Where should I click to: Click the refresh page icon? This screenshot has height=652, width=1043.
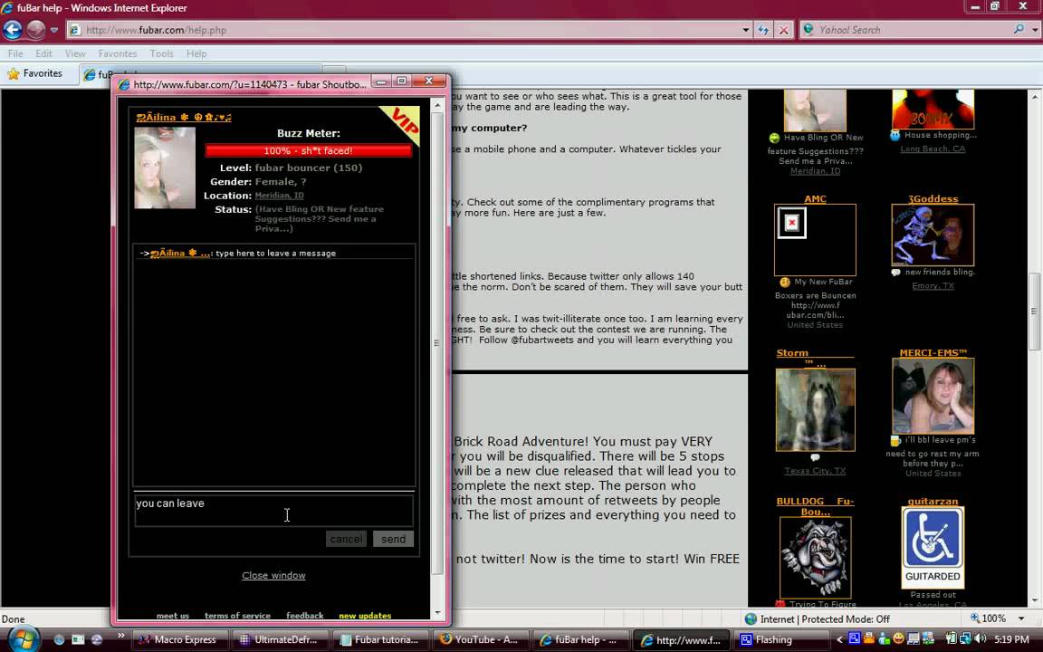point(763,30)
